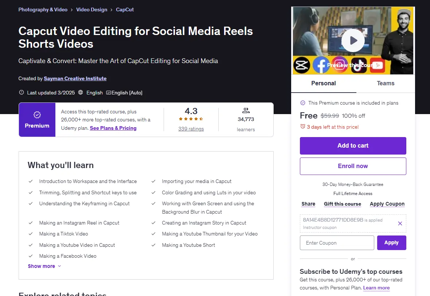The width and height of the screenshot is (430, 296).
Task: Click checkmark beside Making a Tiktok Video
Action: 31,234
